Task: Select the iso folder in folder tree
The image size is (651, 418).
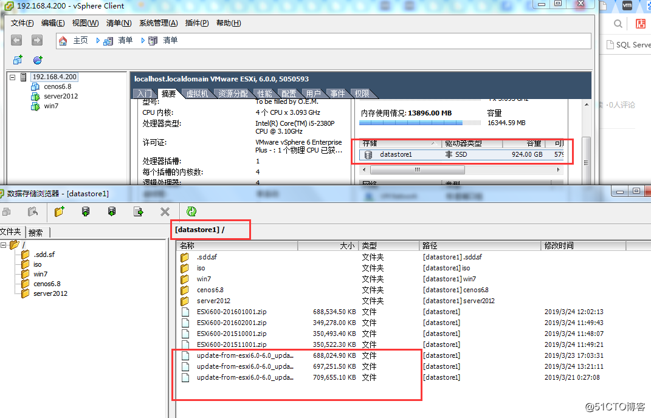Action: (x=38, y=264)
